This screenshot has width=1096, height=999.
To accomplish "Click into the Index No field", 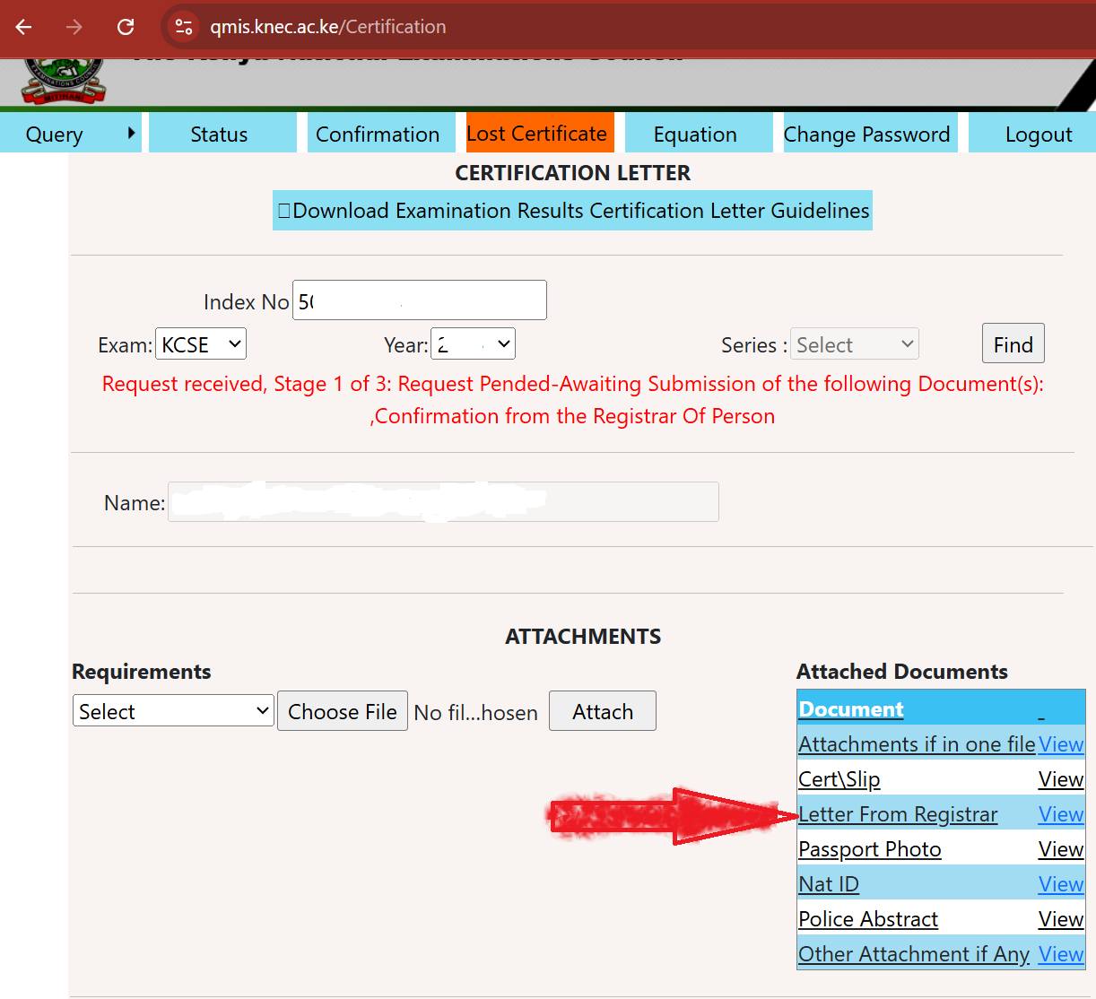I will 420,300.
